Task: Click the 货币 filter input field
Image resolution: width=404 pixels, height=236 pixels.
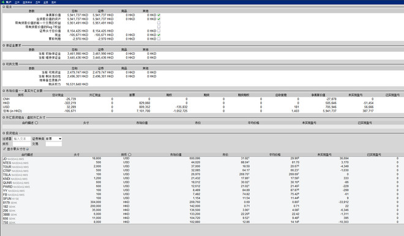Action: [21, 144]
